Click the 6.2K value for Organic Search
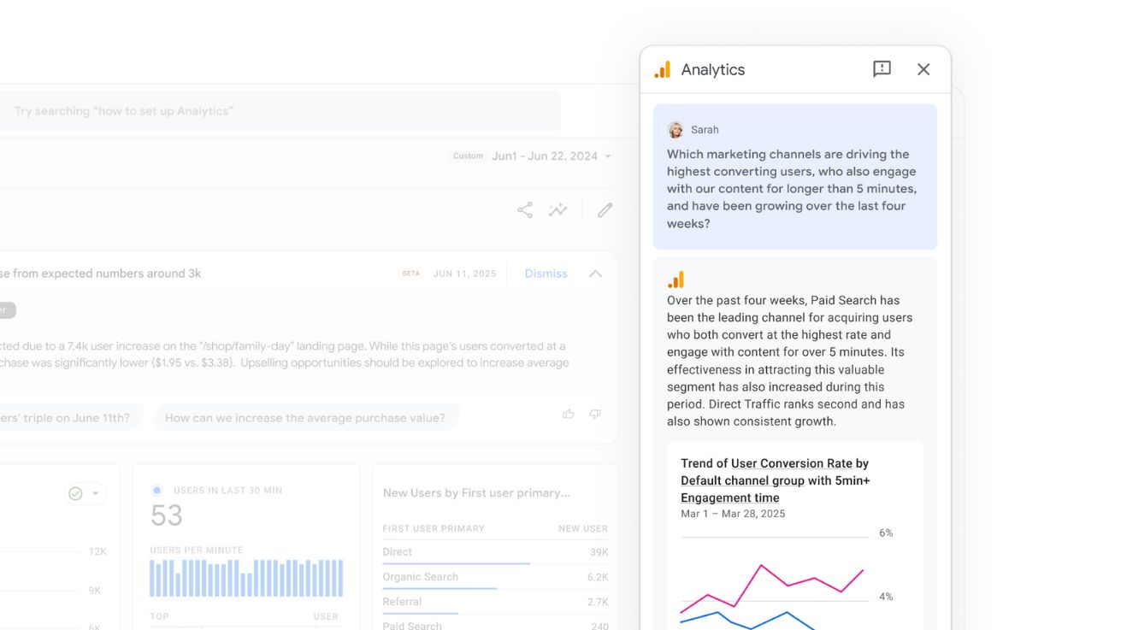The width and height of the screenshot is (1121, 630). (598, 577)
